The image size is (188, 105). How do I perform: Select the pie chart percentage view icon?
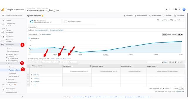click(173, 62)
